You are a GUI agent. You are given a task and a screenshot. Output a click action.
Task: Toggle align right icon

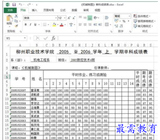click(90, 24)
